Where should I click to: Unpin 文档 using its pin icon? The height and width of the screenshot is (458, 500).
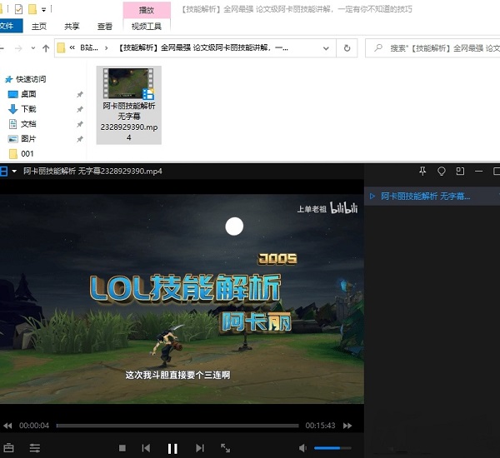coord(80,124)
